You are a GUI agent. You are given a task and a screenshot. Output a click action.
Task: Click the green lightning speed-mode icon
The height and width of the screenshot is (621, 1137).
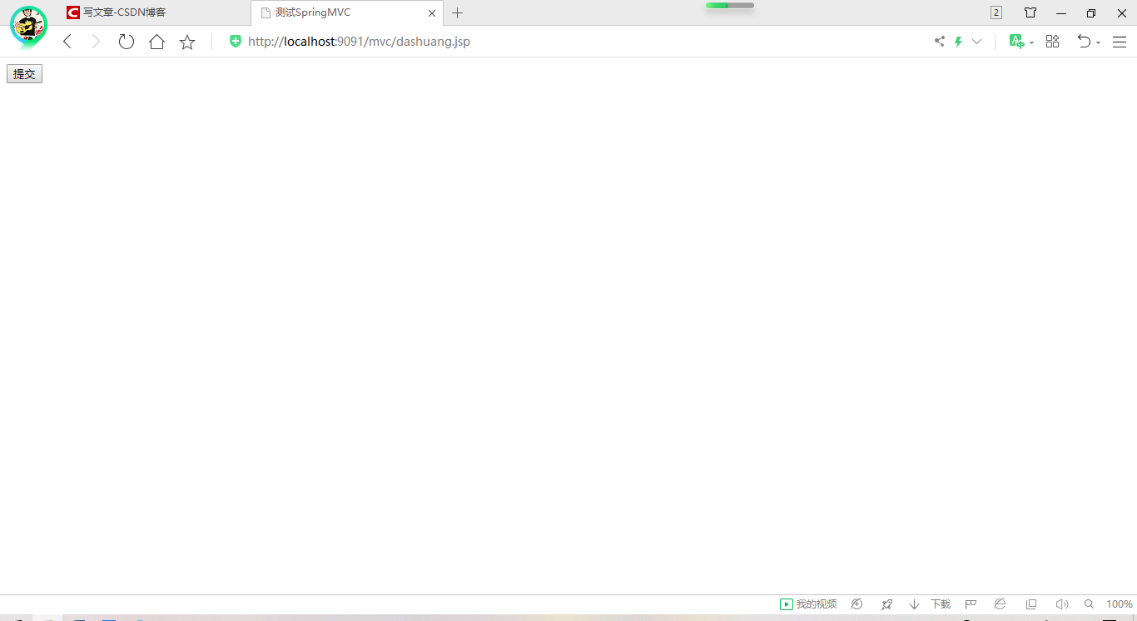click(958, 42)
